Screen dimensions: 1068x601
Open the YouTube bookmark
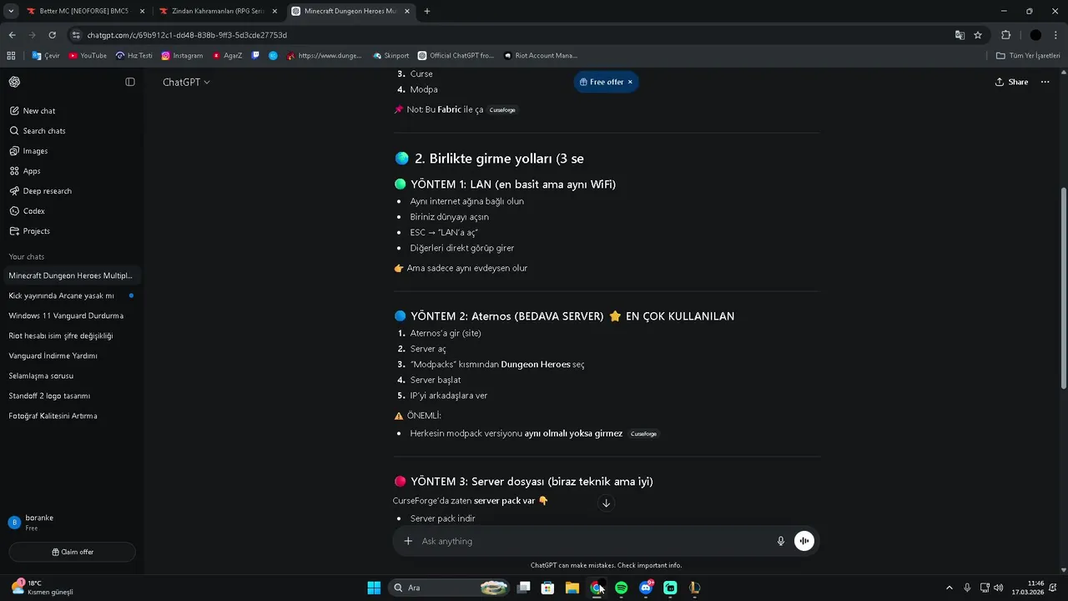[88, 56]
